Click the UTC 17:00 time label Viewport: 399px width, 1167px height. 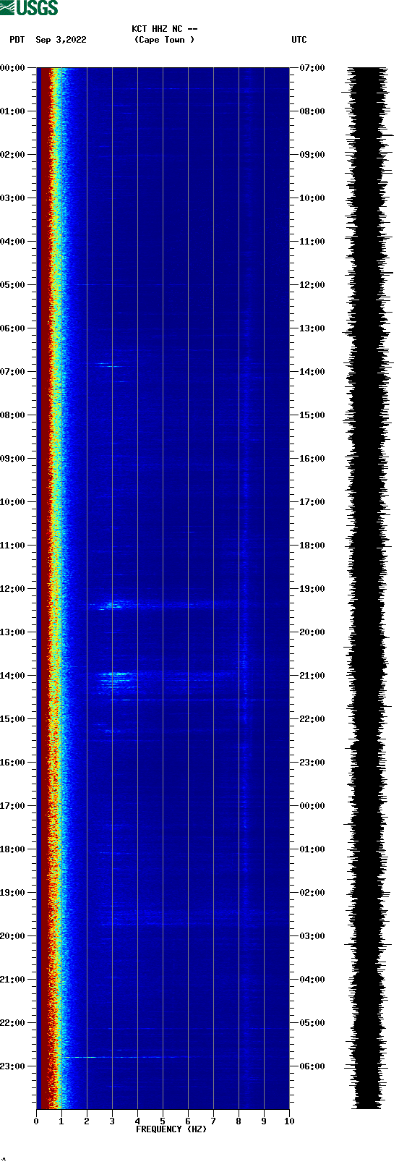pos(312,502)
